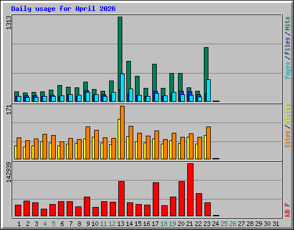This screenshot has height=230, width=294.
Task: Click the orange Sites bar for day 23
Action: pyautogui.click(x=208, y=143)
